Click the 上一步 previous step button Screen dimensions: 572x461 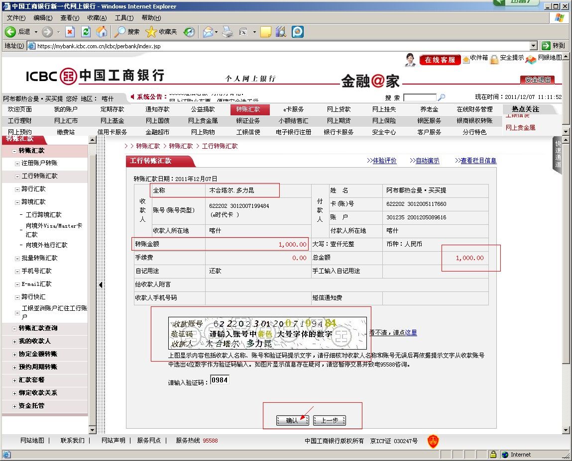(x=330, y=421)
